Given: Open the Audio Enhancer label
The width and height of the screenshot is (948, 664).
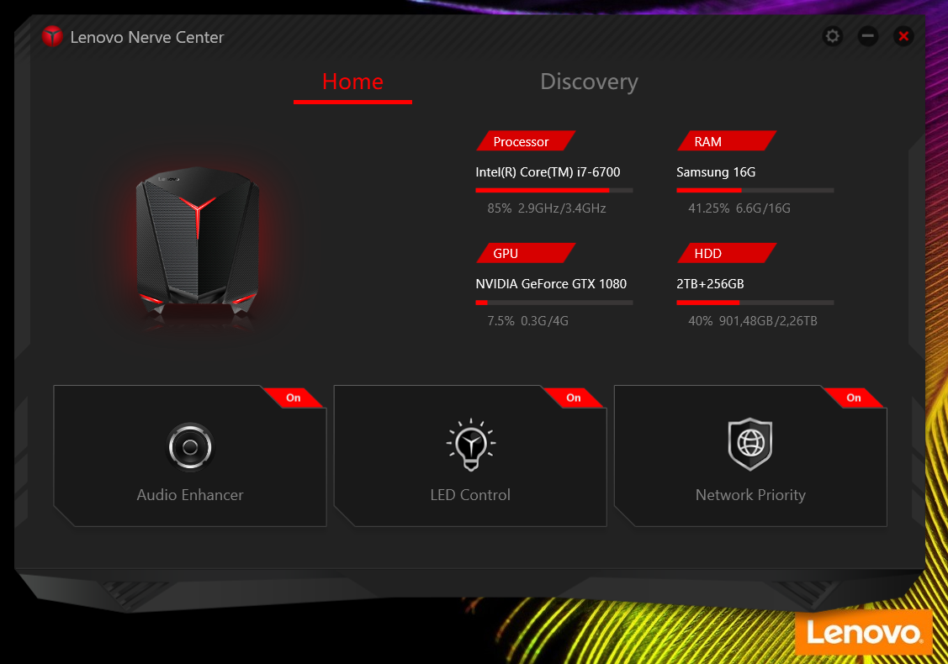Looking at the screenshot, I should (x=190, y=495).
